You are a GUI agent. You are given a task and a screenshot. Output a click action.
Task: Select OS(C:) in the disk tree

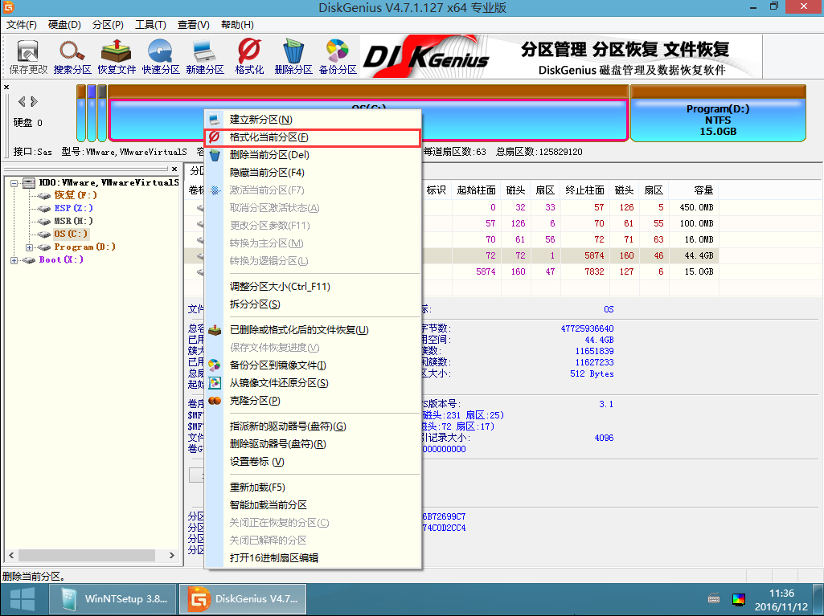71,234
